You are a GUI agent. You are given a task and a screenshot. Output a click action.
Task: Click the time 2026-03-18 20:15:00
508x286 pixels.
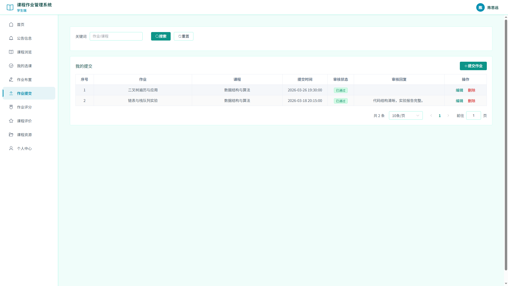coord(305,101)
